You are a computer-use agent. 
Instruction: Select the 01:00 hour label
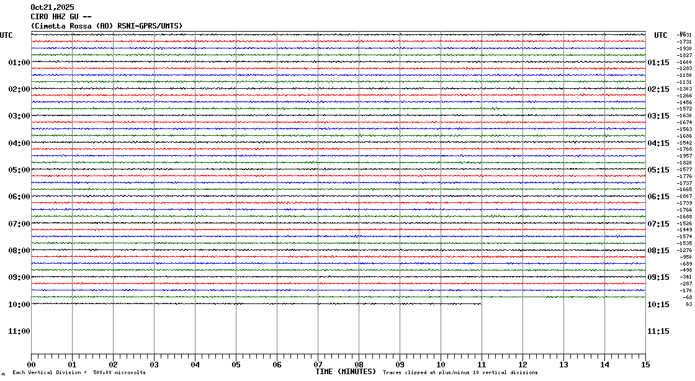(x=19, y=63)
